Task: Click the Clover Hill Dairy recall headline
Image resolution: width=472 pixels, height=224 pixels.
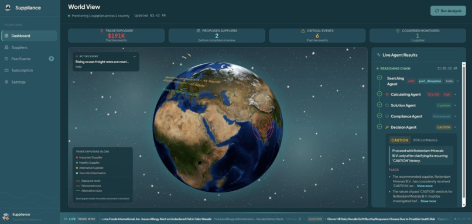Action: (x=381, y=219)
